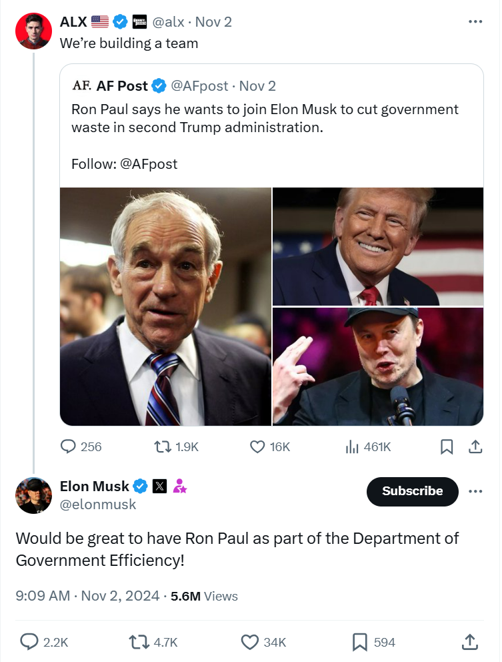The width and height of the screenshot is (502, 662).
Task: Open more options on ALX's post
Action: 475,22
